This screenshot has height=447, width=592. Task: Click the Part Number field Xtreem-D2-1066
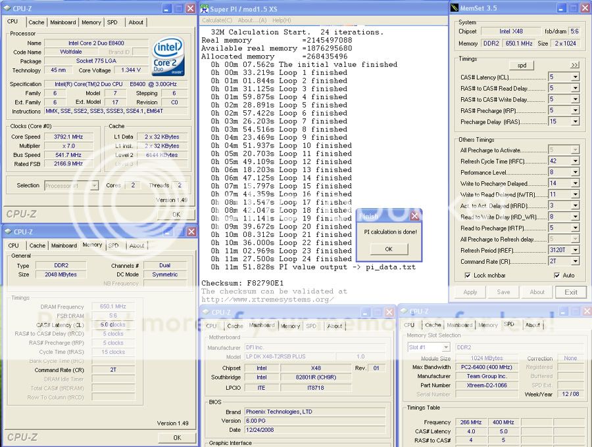[x=487, y=385]
